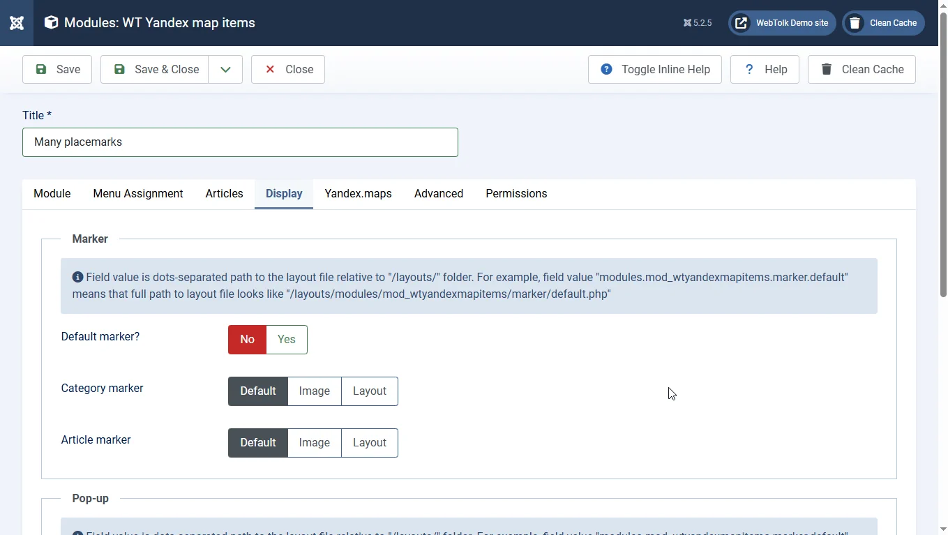Click the Title input field
Image resolution: width=948 pixels, height=535 pixels.
click(240, 142)
